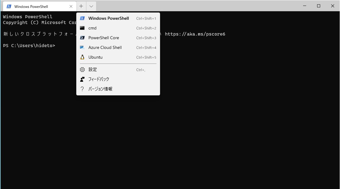Expand the profile list arrow next to plus button
The image size is (340, 189).
(91, 6)
